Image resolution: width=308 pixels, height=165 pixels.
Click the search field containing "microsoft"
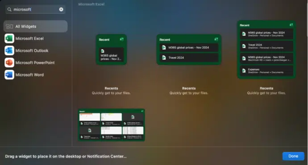[35, 9]
